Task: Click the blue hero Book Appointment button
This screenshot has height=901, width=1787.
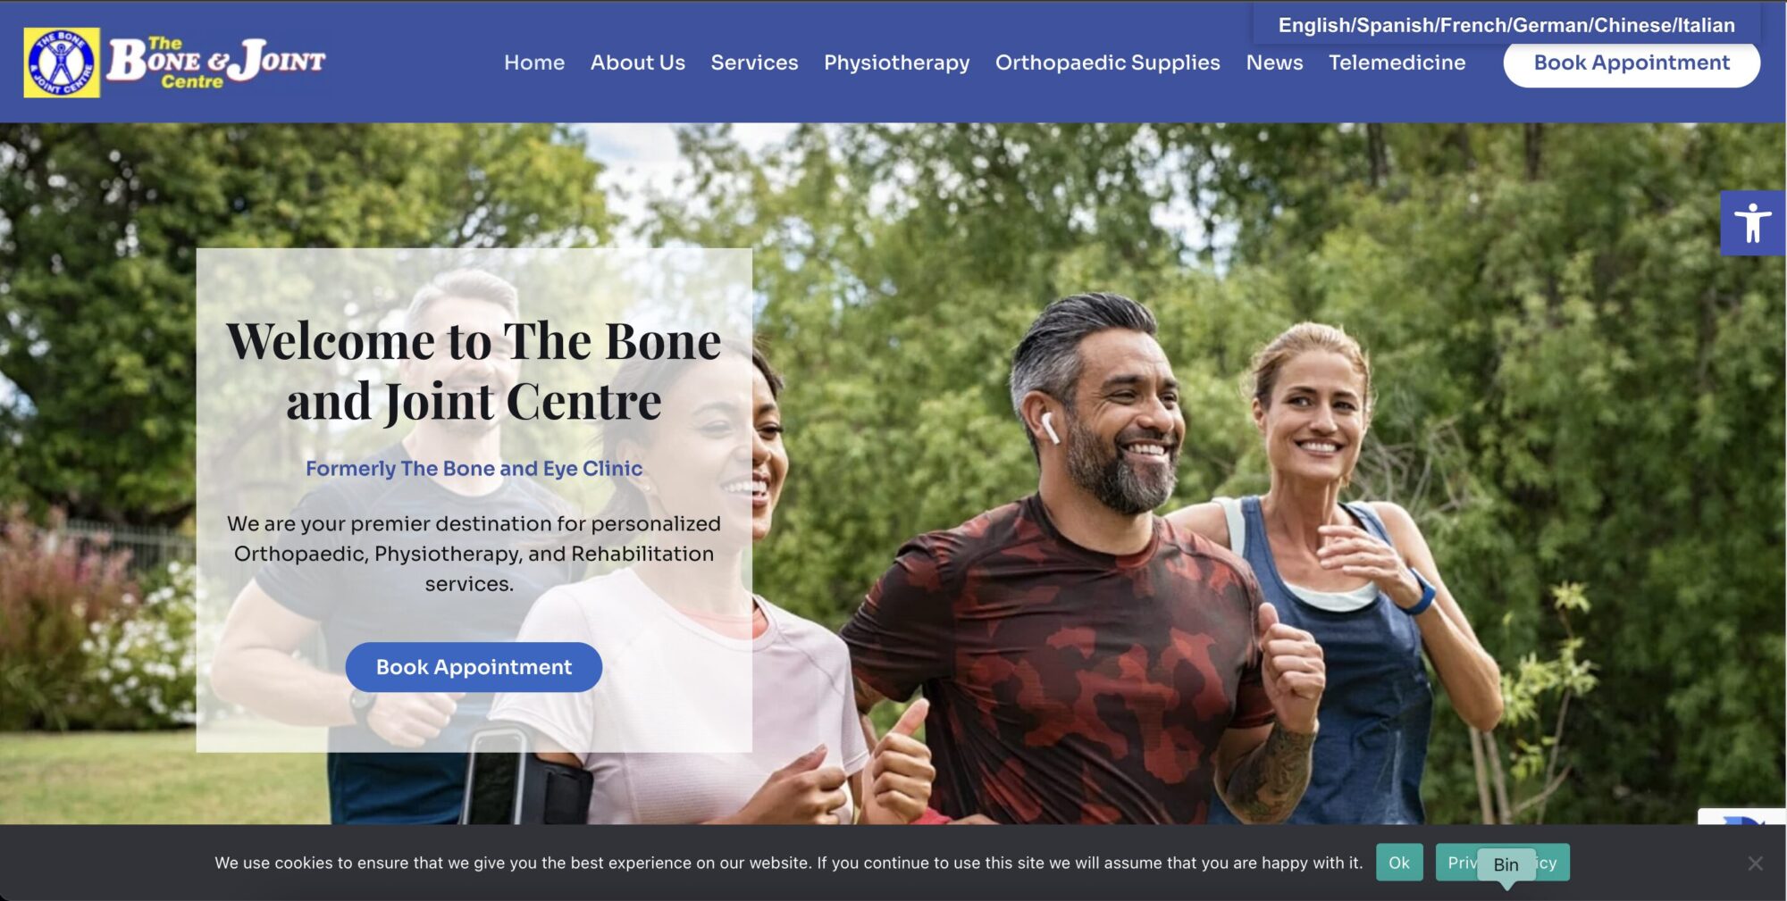Action: tap(474, 667)
